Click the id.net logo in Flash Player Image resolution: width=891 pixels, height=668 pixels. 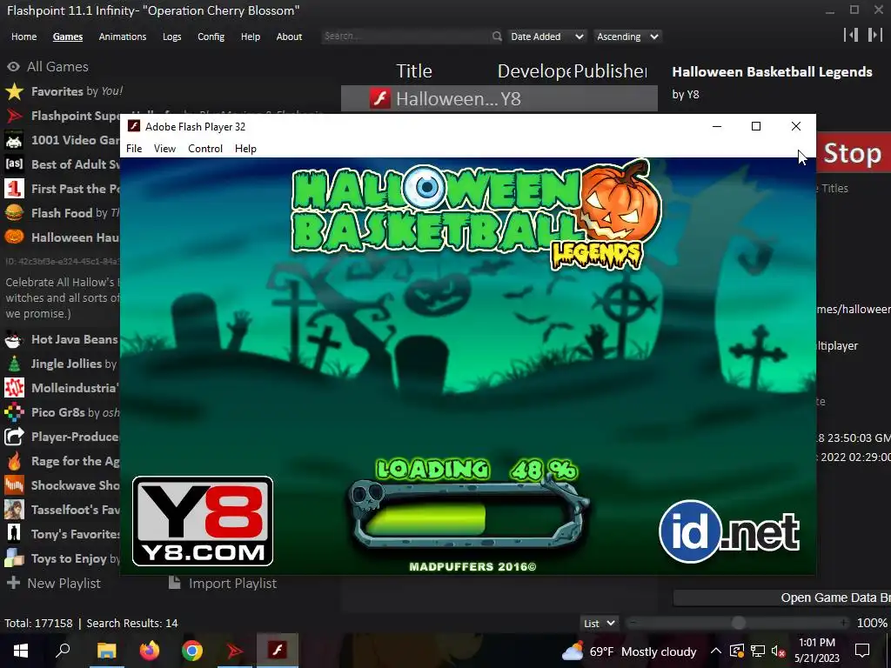[729, 531]
